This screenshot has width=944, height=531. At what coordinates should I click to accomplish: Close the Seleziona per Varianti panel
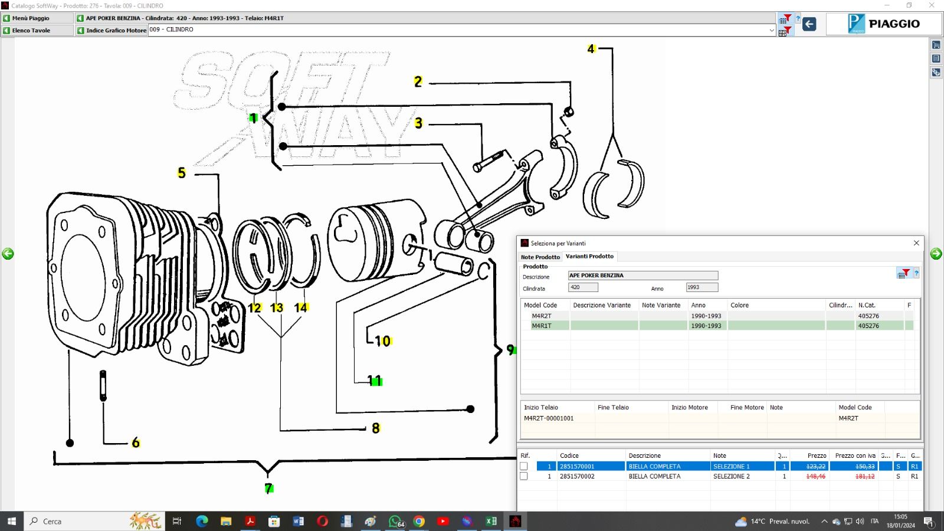click(x=916, y=243)
